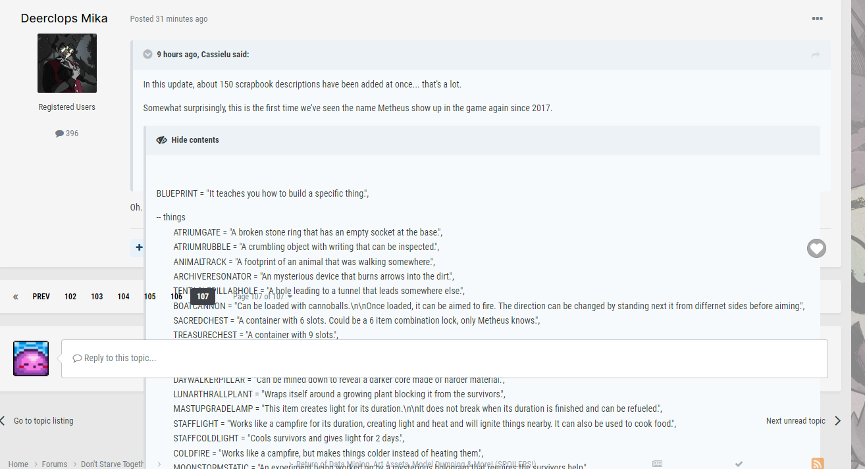Open the Page 107 of 107 dropdown
This screenshot has height=469, width=865.
263,297
